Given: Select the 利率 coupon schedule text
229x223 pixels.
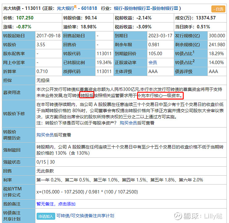Looking at the screenshot, I should click(120, 180).
